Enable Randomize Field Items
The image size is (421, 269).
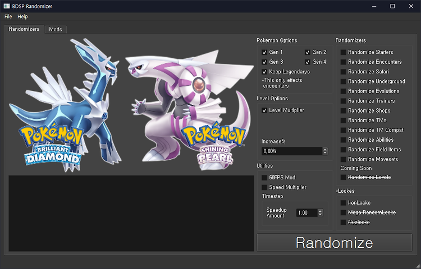[343, 150]
